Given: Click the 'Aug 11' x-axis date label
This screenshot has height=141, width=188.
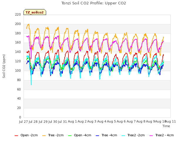Looking at the screenshot, I should pos(170,121).
